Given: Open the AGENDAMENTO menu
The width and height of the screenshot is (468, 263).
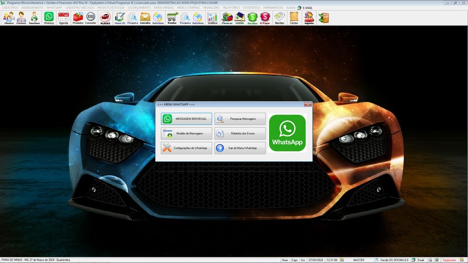Looking at the screenshot, I should pyautogui.click(x=32, y=8).
